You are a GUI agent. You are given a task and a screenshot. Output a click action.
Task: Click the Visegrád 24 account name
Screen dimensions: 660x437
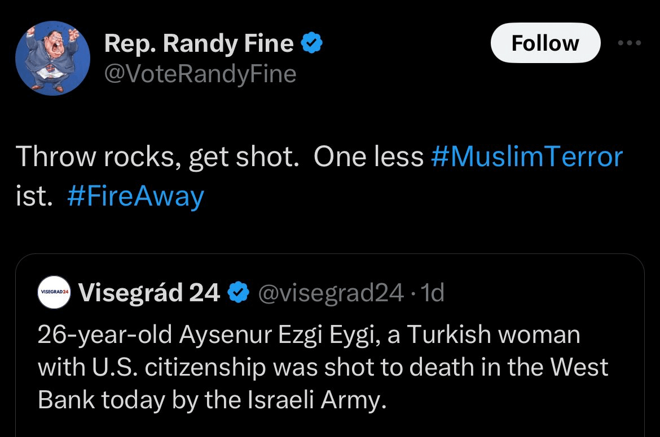point(149,292)
